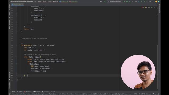Open the Project tool window

coord(10,7)
